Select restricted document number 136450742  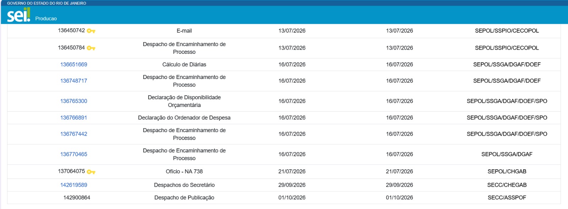click(71, 30)
